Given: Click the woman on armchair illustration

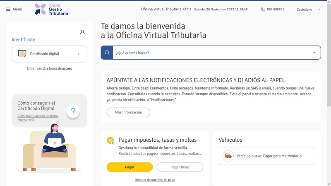Looking at the screenshot, I should [x=49, y=147].
